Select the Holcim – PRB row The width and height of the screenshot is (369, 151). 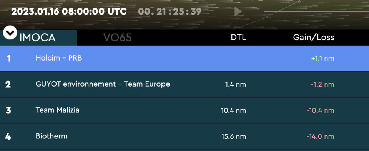[x=184, y=58]
